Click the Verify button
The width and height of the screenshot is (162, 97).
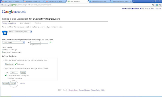[23, 72]
